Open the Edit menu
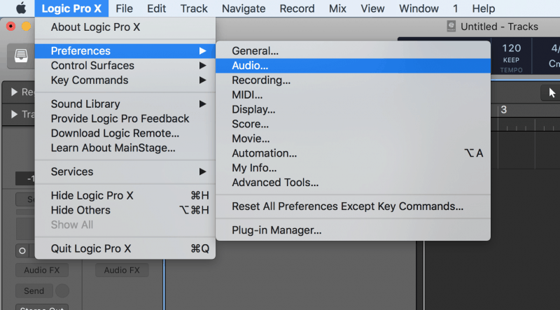560x310 pixels. [156, 8]
